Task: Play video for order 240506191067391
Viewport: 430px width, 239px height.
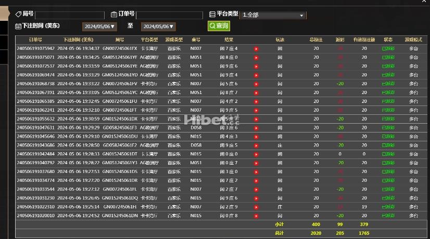Action: [256, 93]
